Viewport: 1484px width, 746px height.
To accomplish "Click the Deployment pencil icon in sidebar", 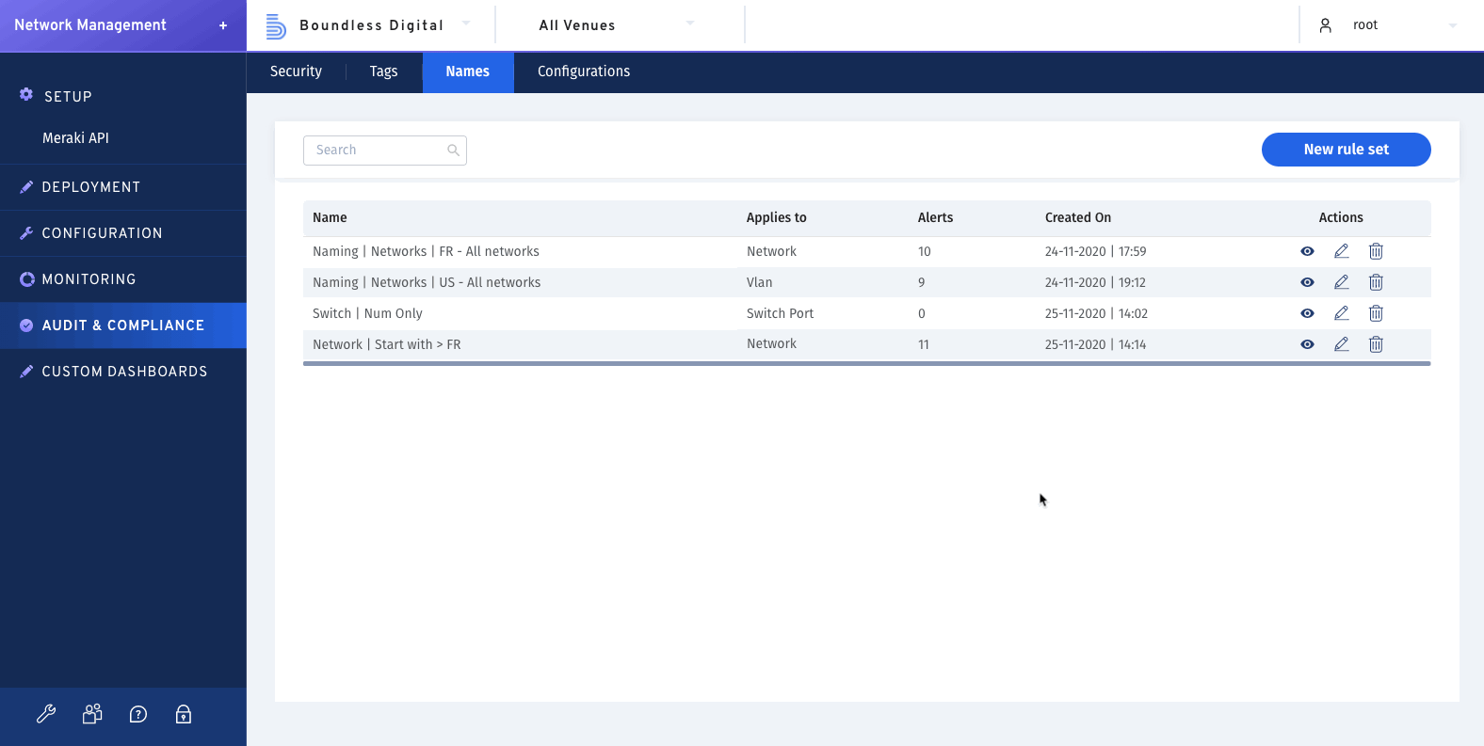I will point(26,187).
